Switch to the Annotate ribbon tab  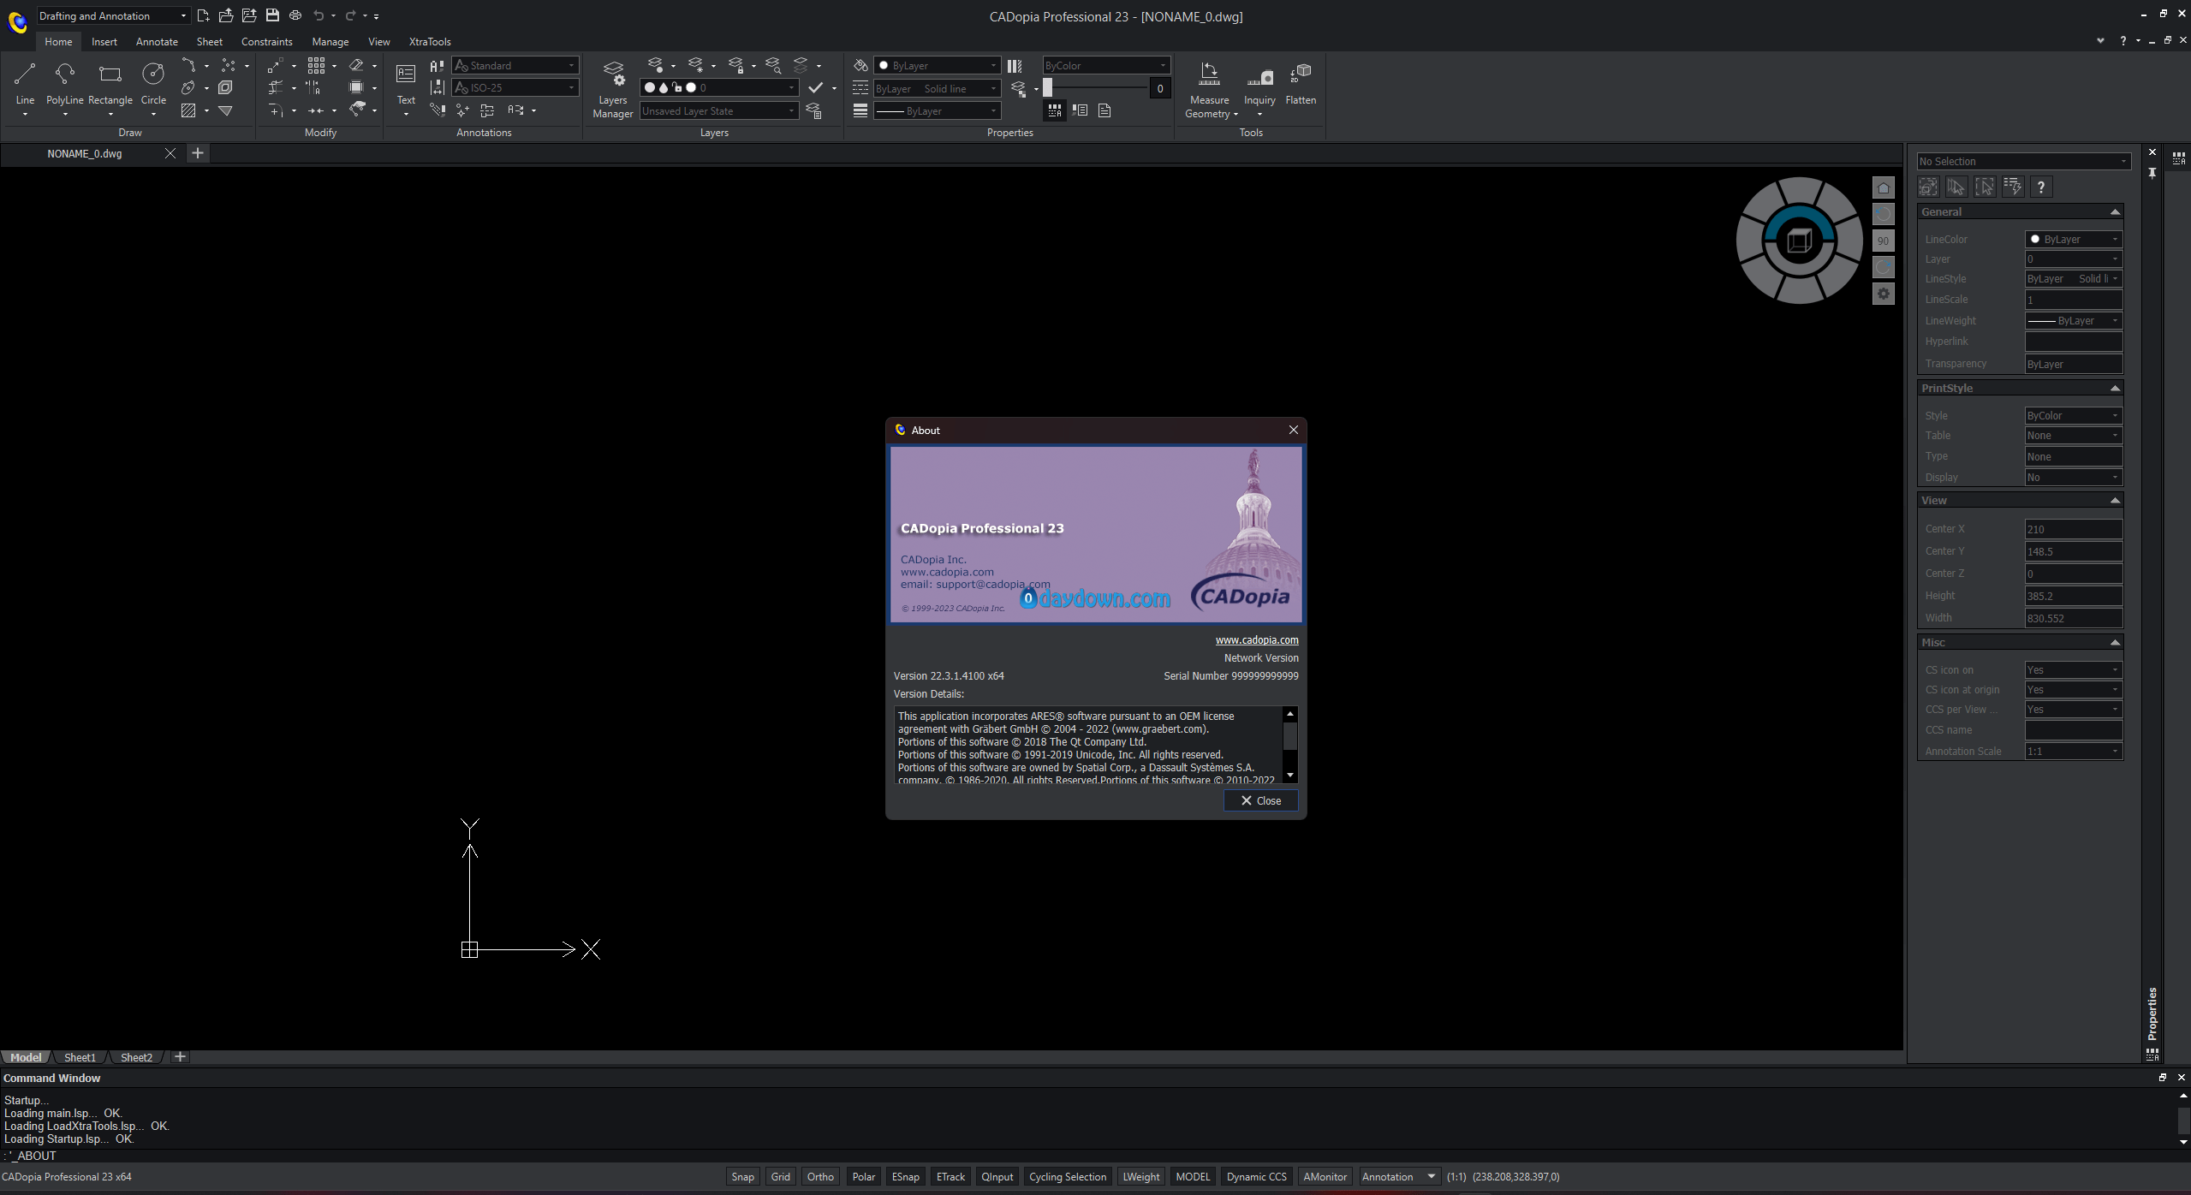(157, 41)
